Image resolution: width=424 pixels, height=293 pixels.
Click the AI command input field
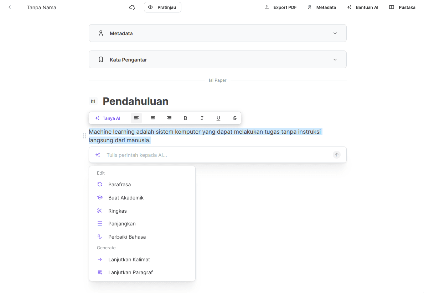click(x=214, y=155)
